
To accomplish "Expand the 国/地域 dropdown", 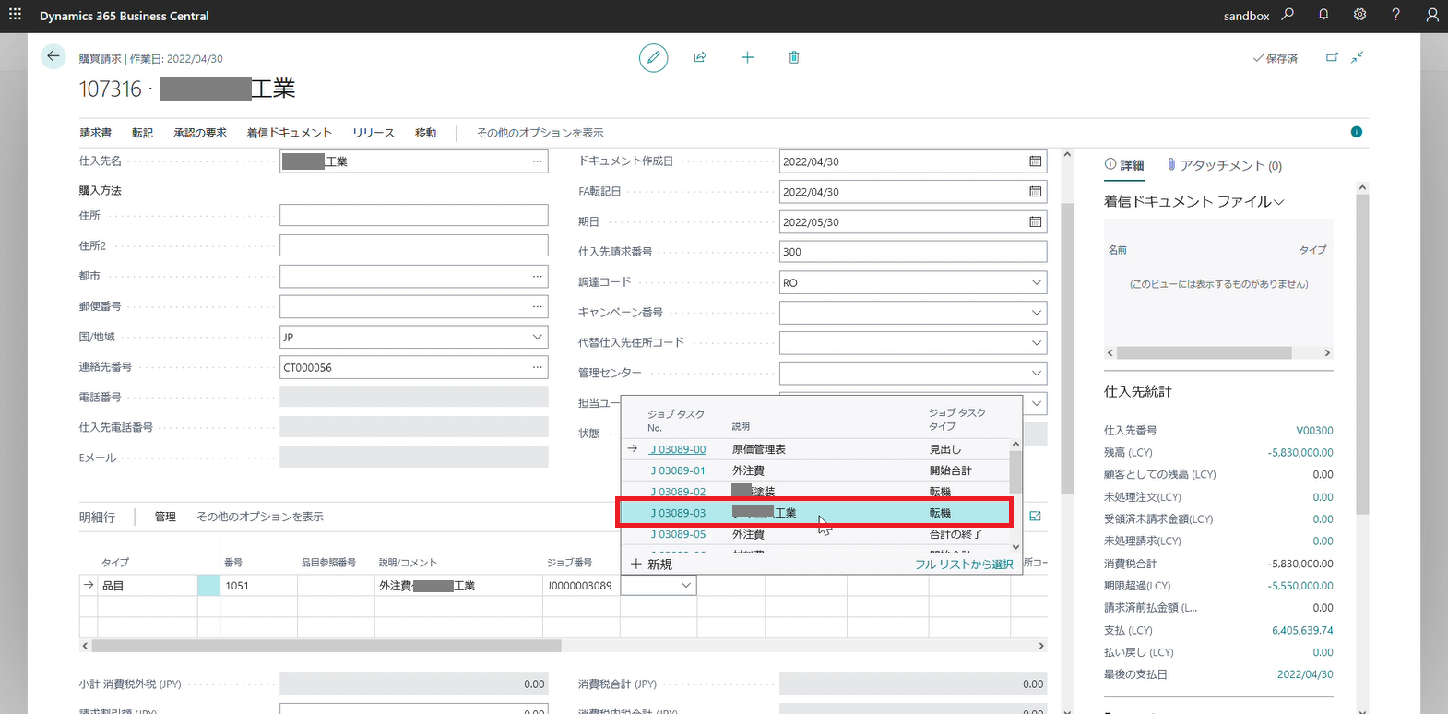I will (537, 337).
